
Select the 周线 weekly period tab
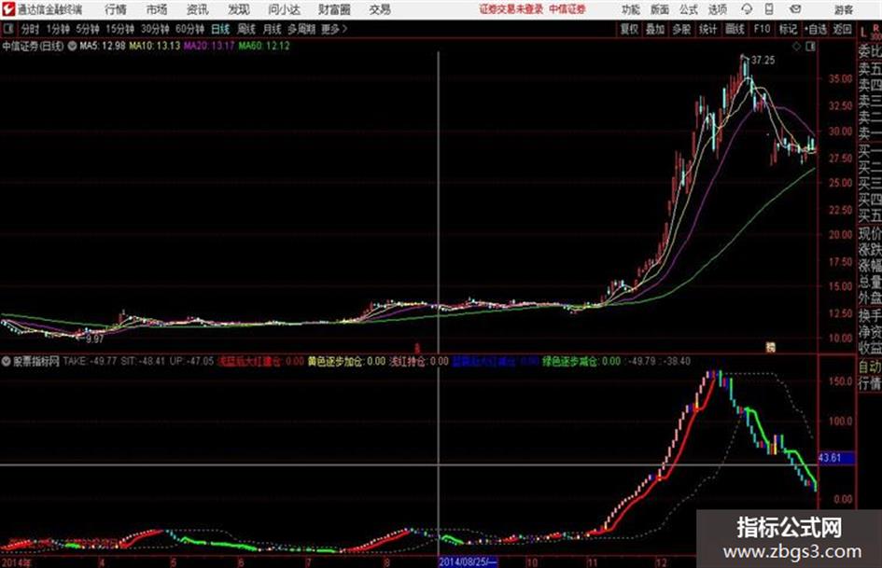(x=246, y=29)
